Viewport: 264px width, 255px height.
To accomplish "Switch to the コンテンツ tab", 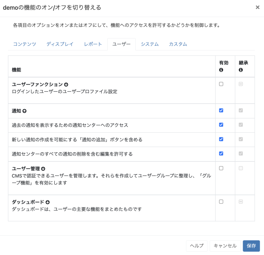I will [25, 44].
